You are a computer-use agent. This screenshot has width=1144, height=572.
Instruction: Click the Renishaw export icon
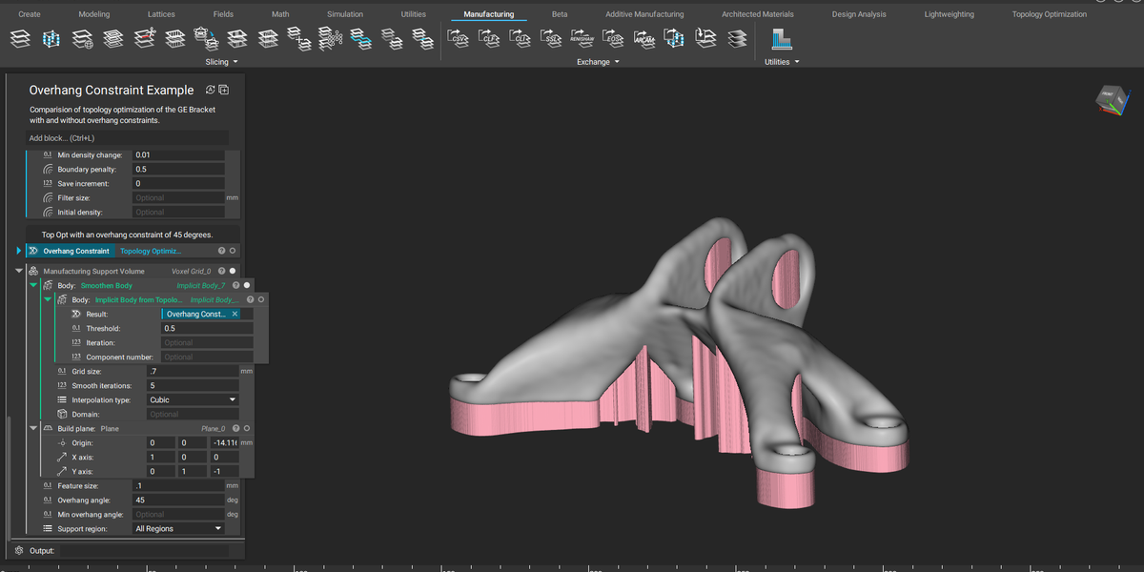(x=582, y=38)
